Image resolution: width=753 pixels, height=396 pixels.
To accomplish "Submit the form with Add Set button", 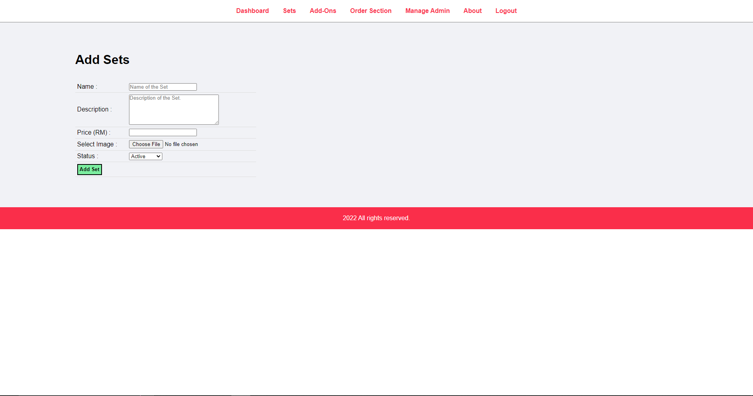I will [x=89, y=170].
